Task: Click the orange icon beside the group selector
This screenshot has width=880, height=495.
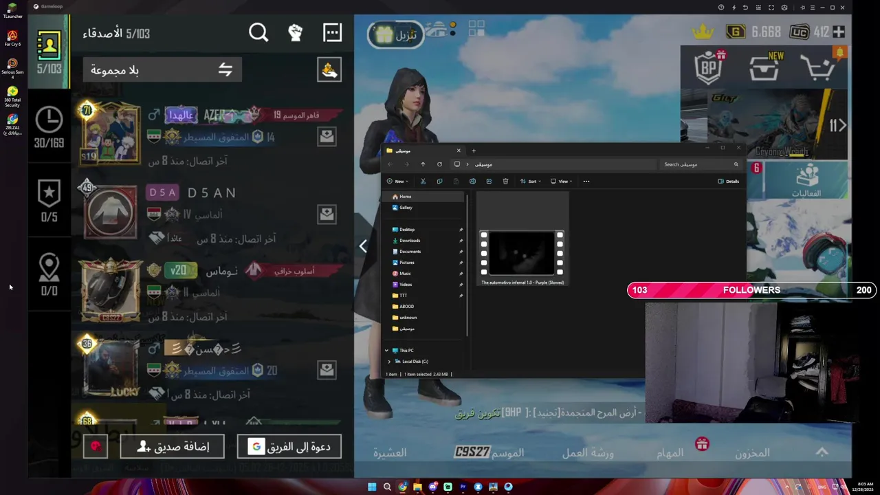Action: [329, 69]
